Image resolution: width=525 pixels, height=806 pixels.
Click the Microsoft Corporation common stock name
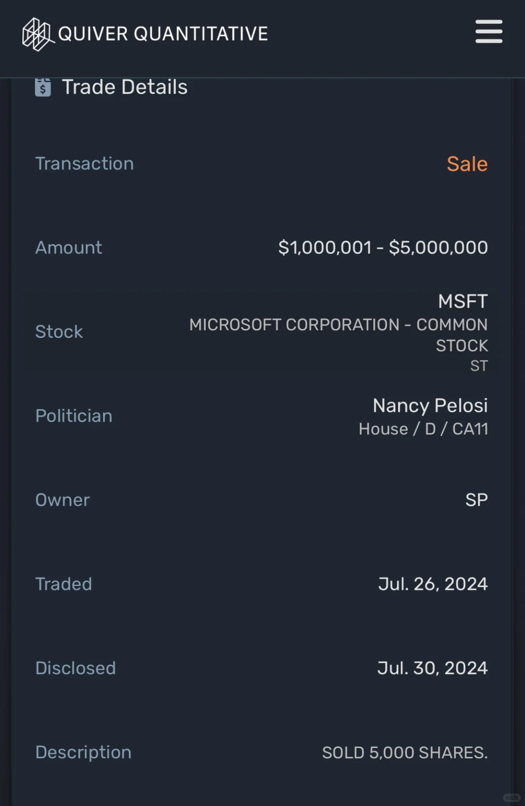click(339, 335)
